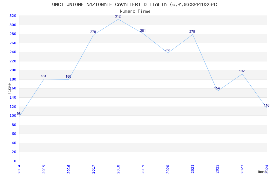Click the y-axis value 0

pos(15,161)
